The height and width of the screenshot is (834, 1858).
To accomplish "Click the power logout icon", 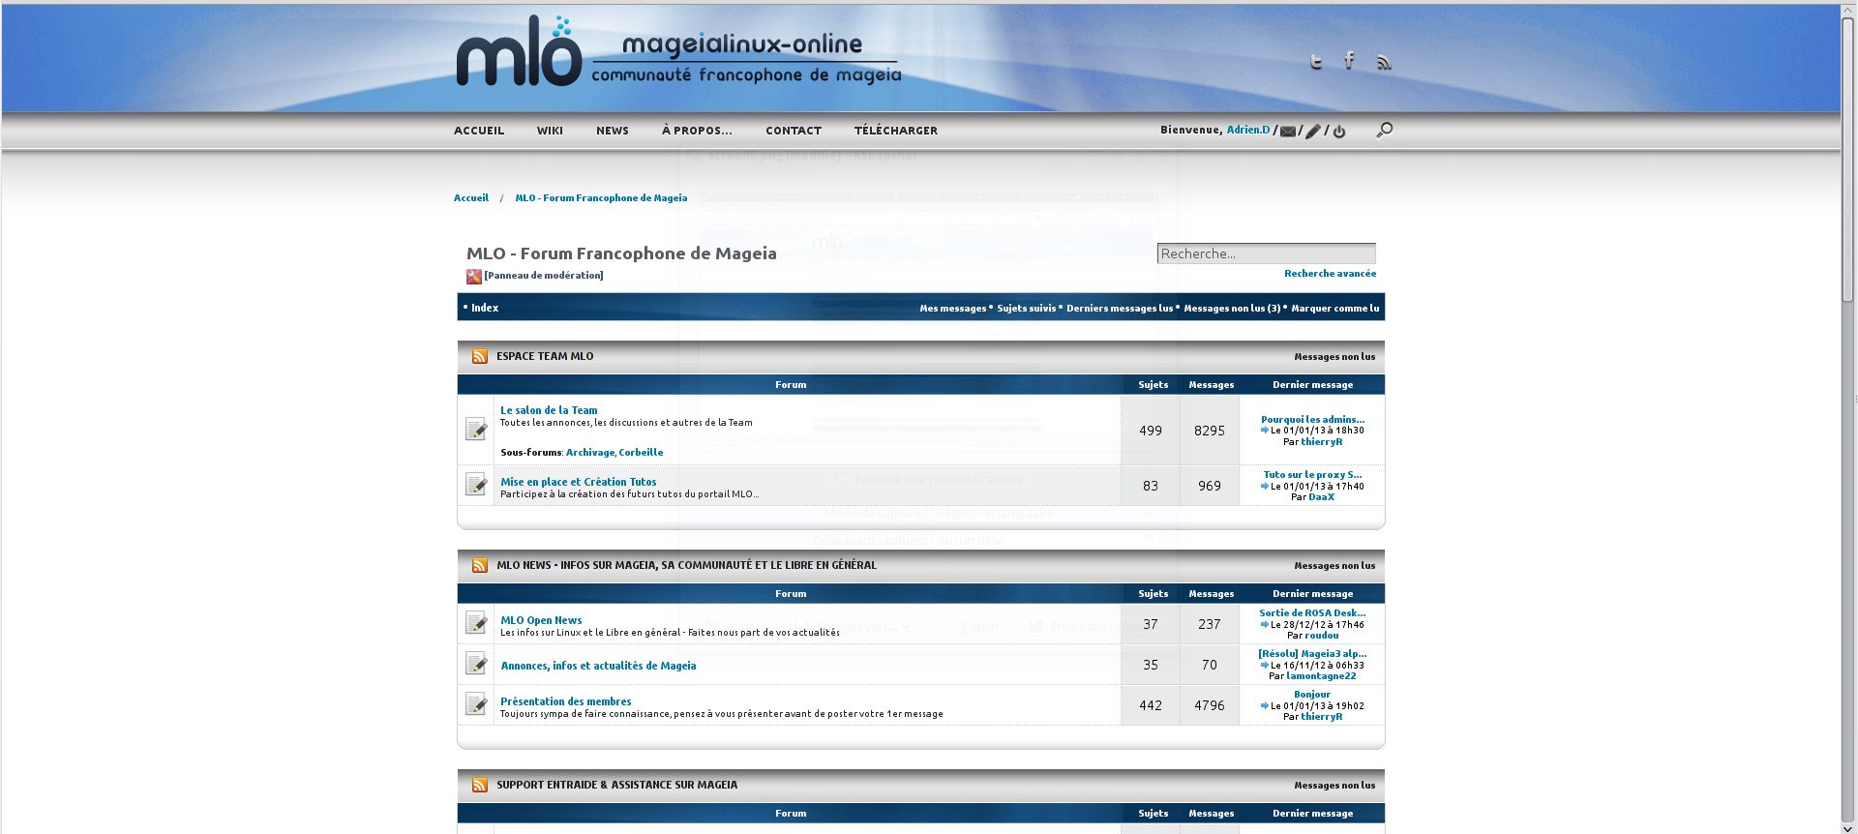I will pyautogui.click(x=1339, y=132).
